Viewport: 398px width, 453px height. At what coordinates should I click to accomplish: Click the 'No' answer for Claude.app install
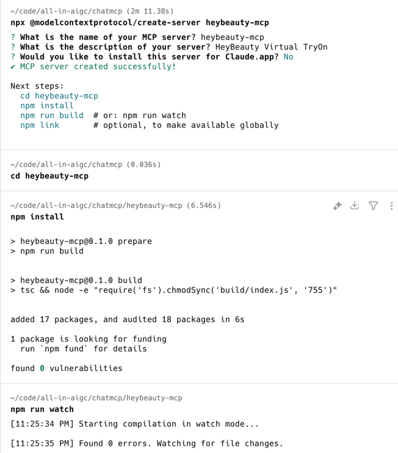(x=288, y=57)
